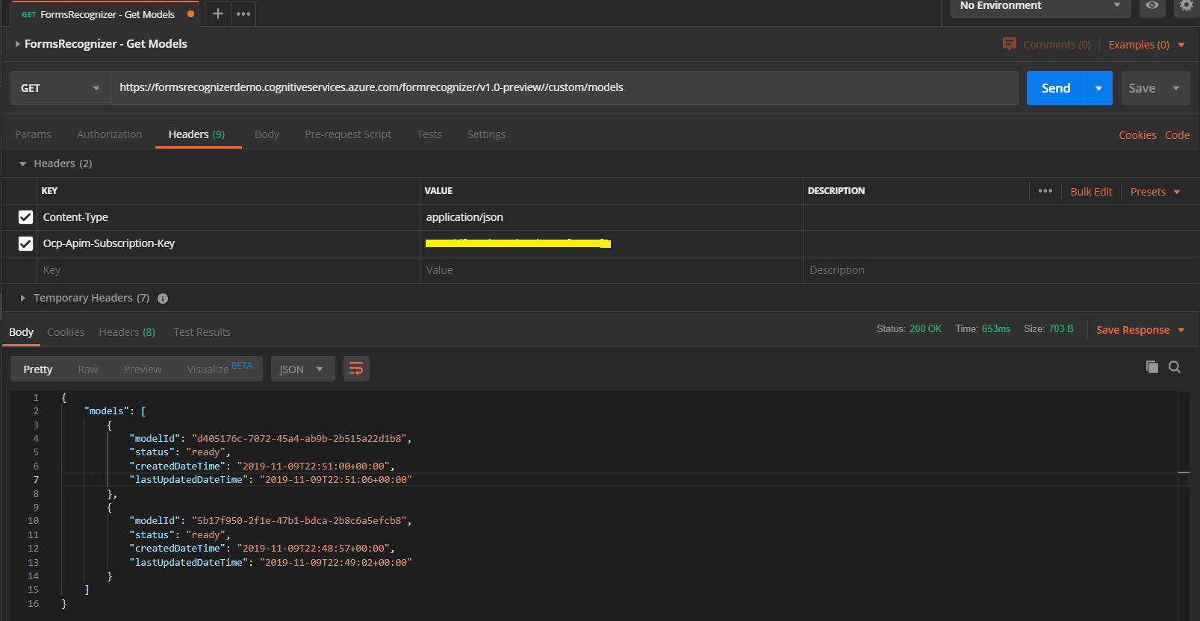The height and width of the screenshot is (621, 1200).
Task: Open the Presets dropdown
Action: pos(1155,192)
